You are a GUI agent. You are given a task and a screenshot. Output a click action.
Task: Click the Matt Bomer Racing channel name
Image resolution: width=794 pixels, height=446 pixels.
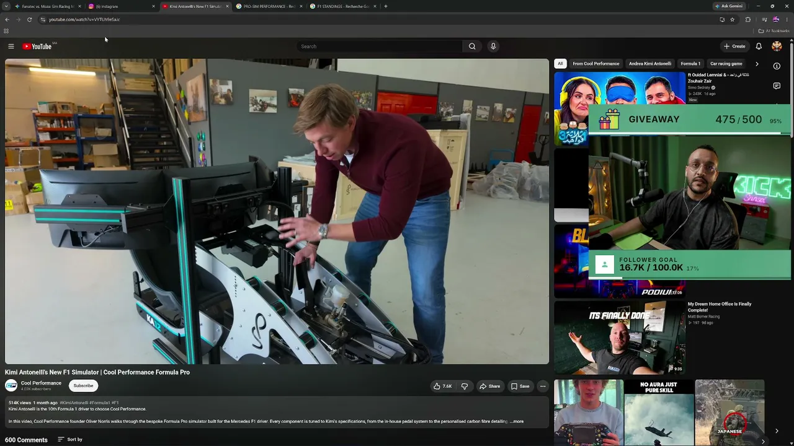tap(703, 317)
